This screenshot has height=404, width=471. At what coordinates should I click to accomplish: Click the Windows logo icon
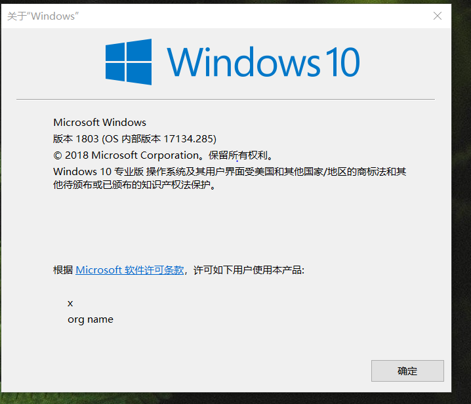[x=129, y=62]
